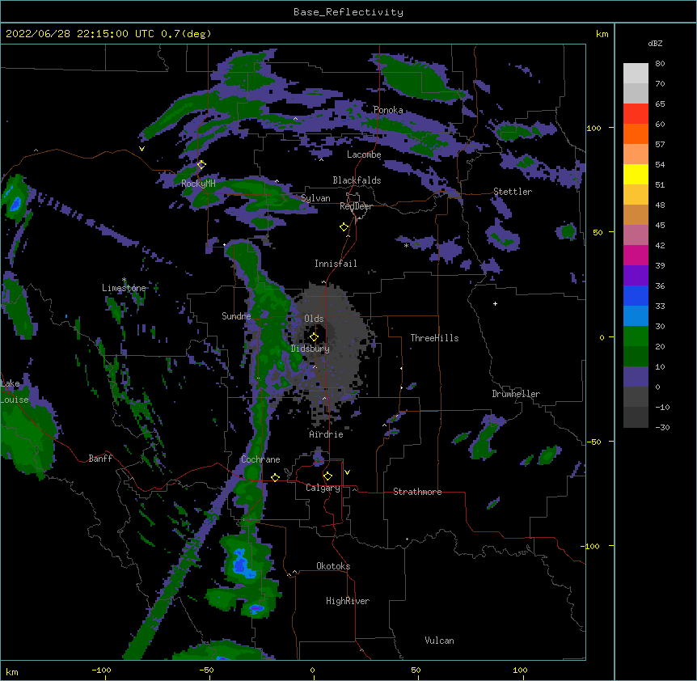Click the yellow diamond marker south of RedDeer
The width and height of the screenshot is (697, 681).
click(x=344, y=227)
